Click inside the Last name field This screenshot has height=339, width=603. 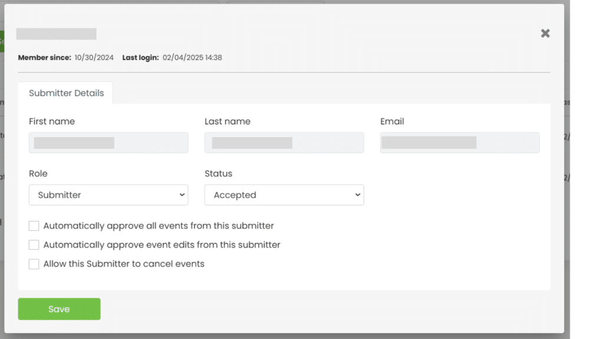click(x=284, y=142)
